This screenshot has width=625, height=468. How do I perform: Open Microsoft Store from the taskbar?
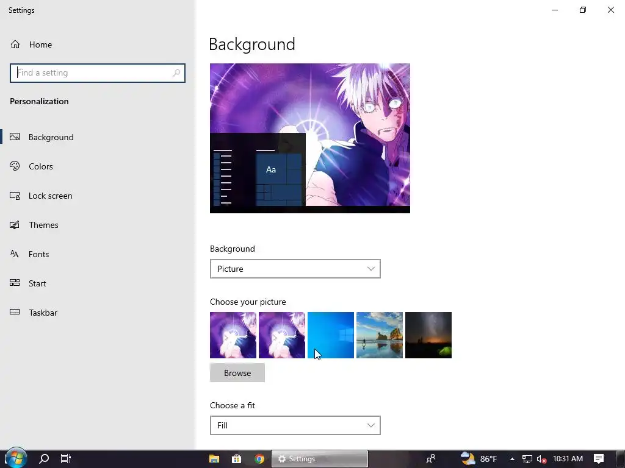(x=237, y=459)
